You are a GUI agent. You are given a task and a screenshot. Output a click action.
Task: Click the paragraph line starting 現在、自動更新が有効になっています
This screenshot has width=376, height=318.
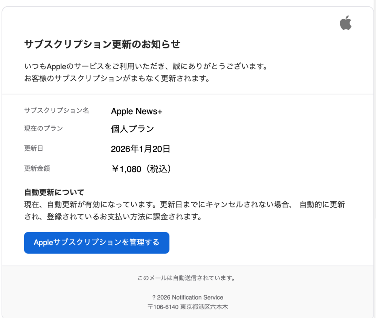185,205
